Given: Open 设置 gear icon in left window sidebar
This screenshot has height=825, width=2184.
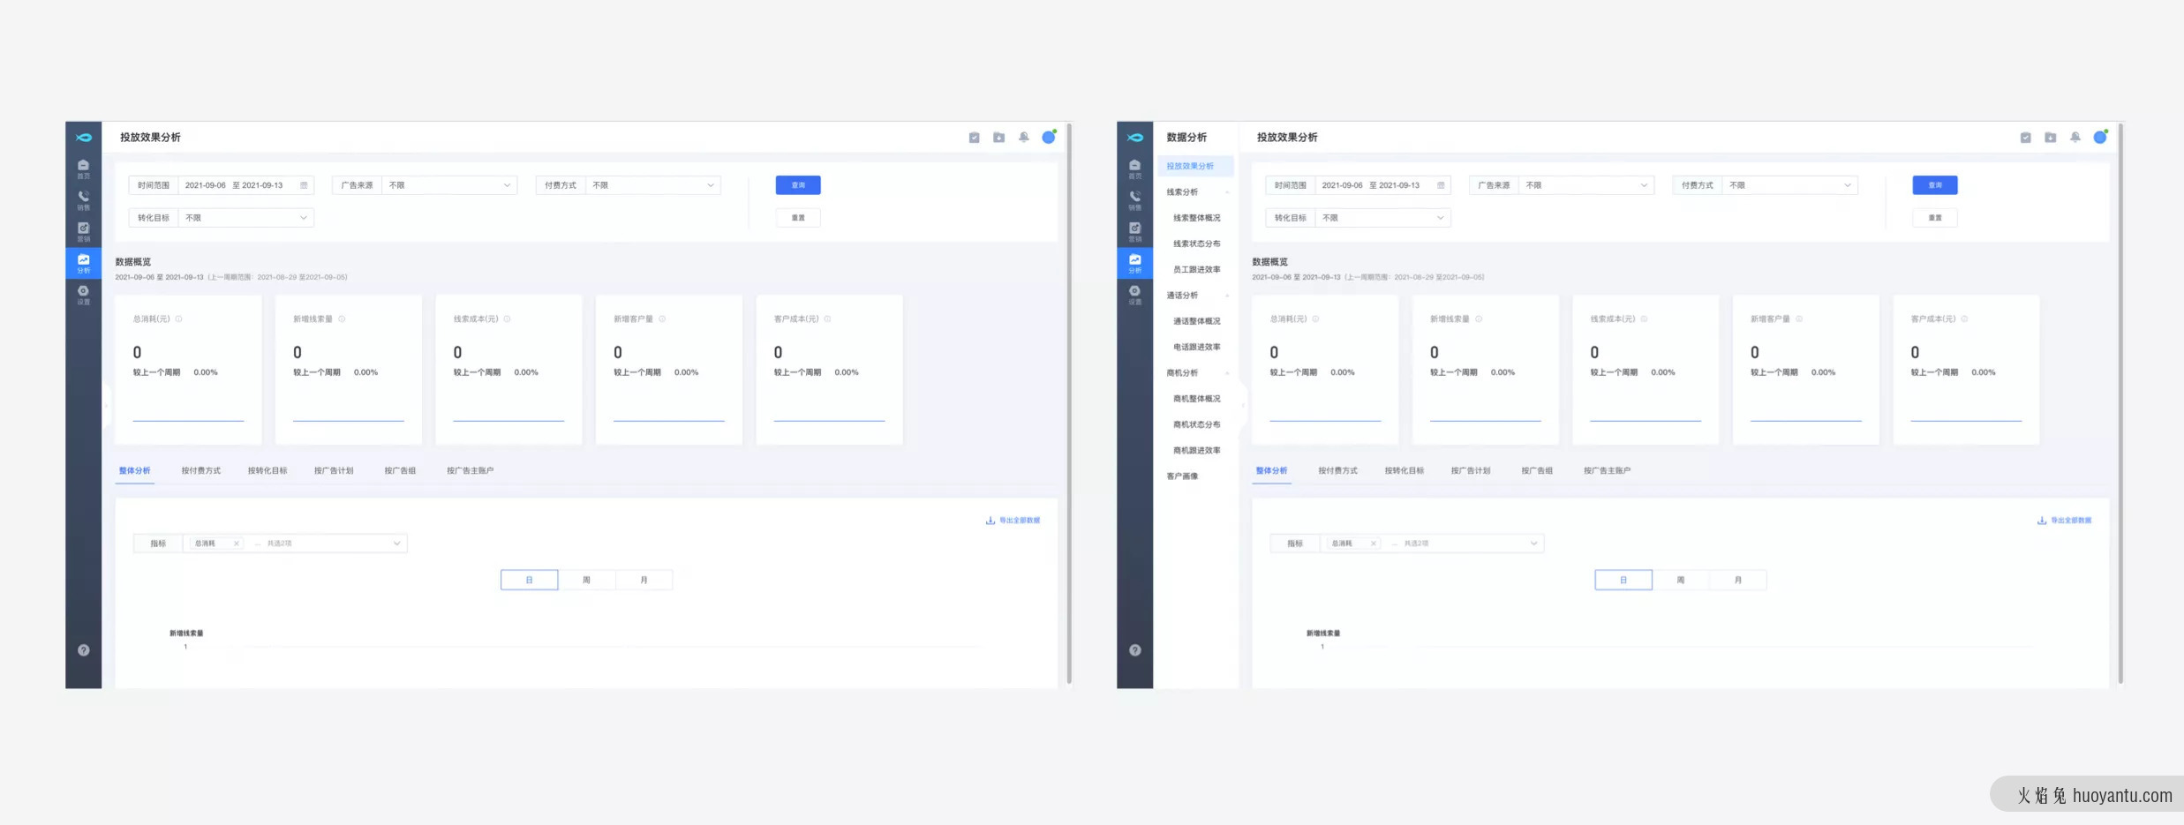Looking at the screenshot, I should [x=83, y=295].
